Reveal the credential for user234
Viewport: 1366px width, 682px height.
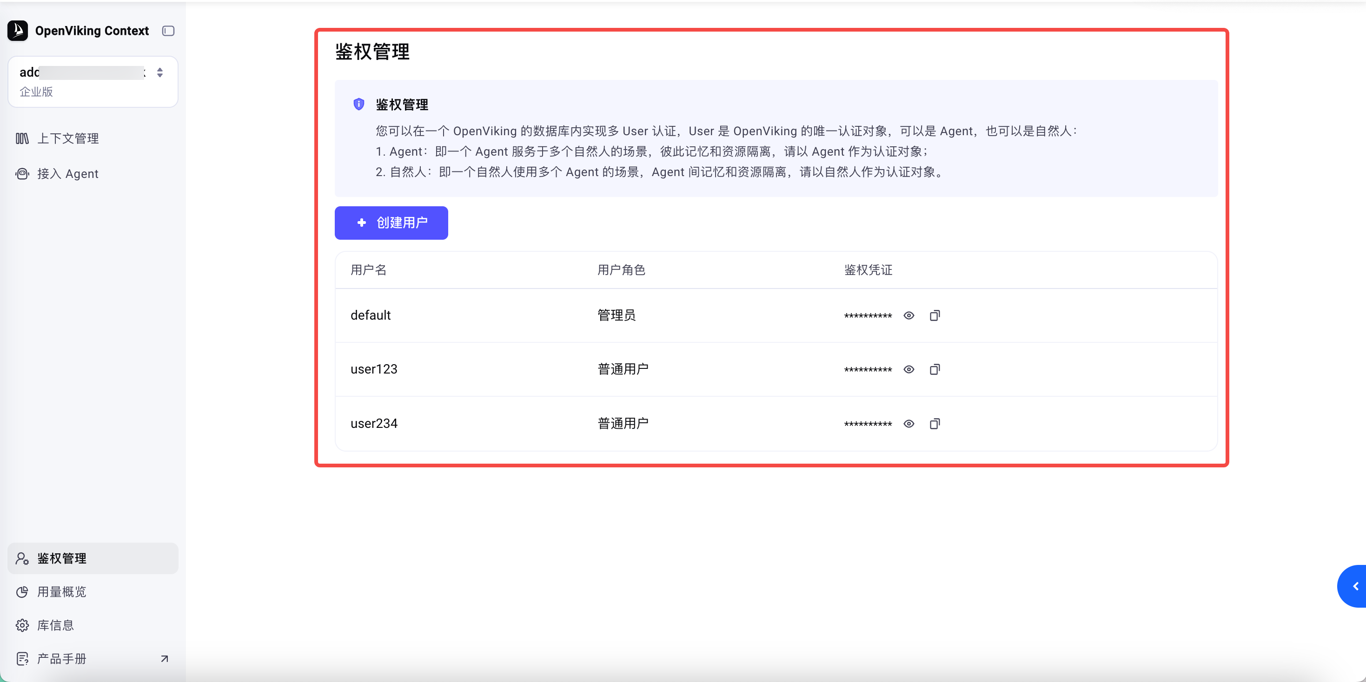tap(909, 423)
